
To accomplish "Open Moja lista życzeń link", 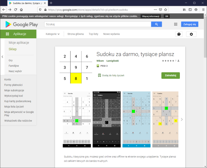I will click(x=14, y=107).
